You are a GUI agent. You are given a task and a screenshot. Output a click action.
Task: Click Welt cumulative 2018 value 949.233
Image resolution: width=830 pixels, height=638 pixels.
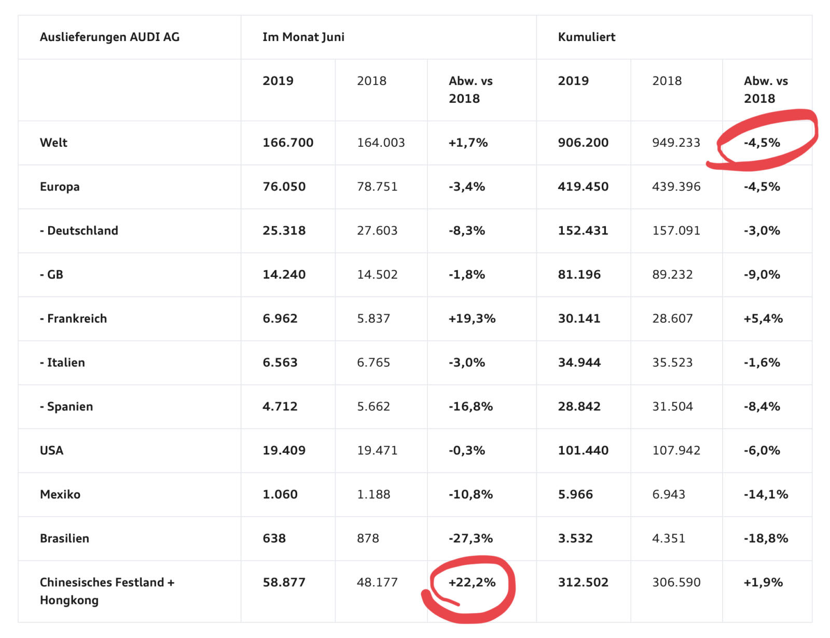(676, 143)
